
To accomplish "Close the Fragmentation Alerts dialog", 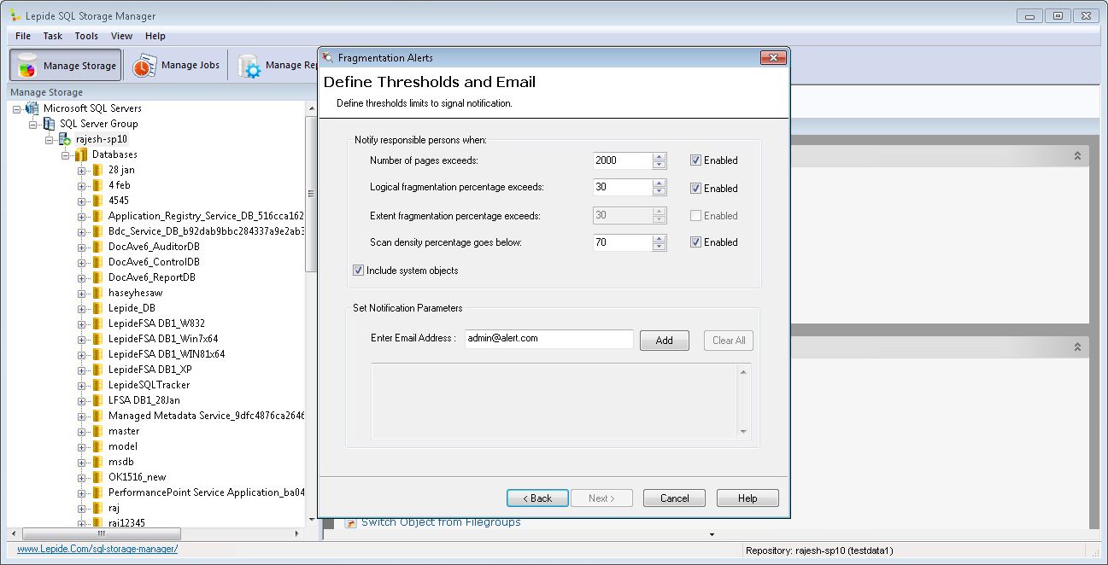I will click(772, 58).
